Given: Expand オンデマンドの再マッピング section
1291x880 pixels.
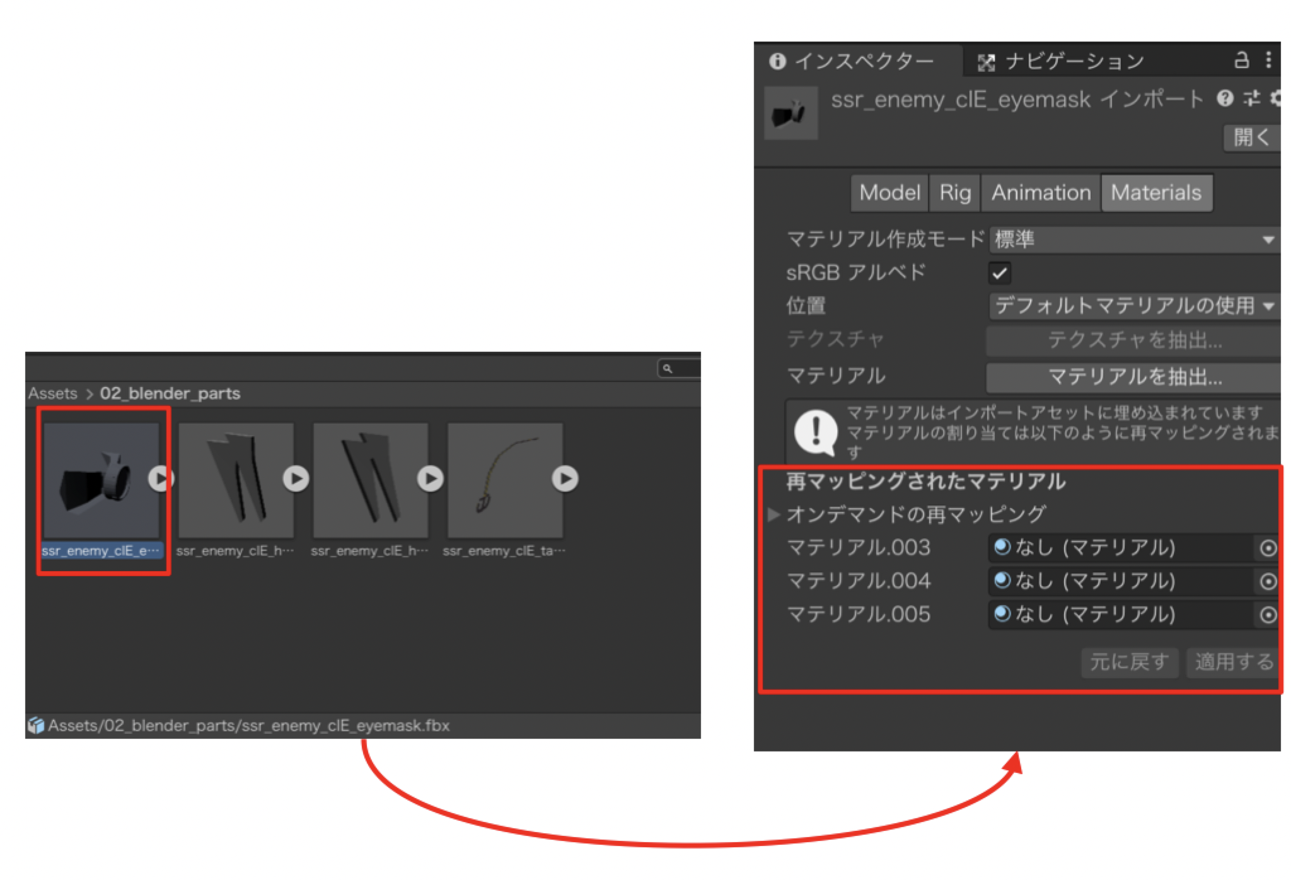Looking at the screenshot, I should point(773,514).
